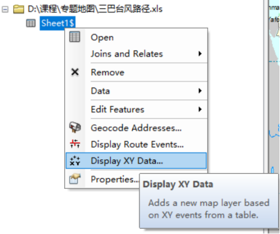Viewport: 280px width, 234px height.
Task: Click the map view area at right edge
Action: click(274, 85)
